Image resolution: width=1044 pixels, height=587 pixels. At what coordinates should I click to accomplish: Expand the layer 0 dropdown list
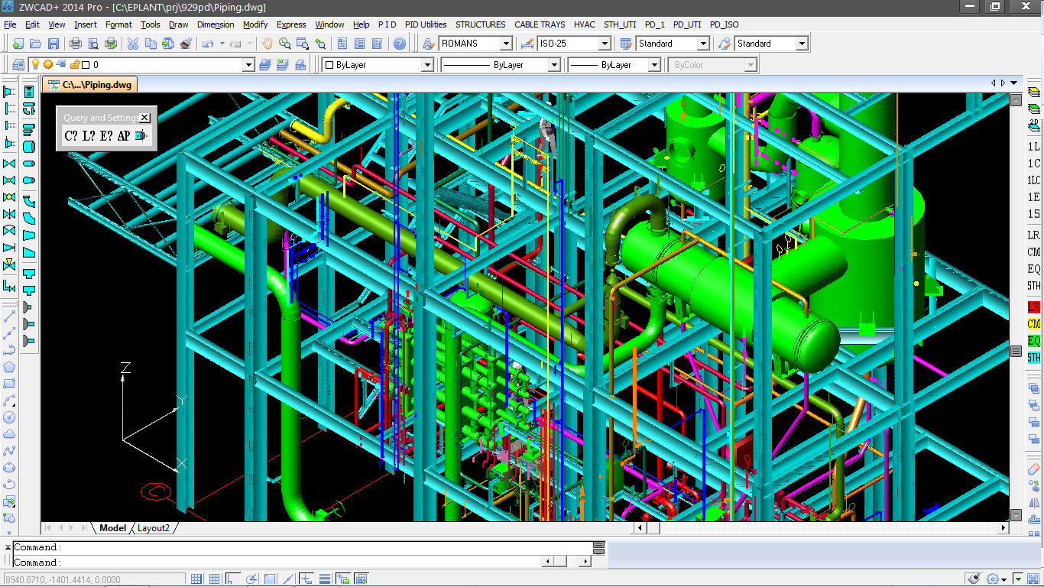pyautogui.click(x=248, y=65)
